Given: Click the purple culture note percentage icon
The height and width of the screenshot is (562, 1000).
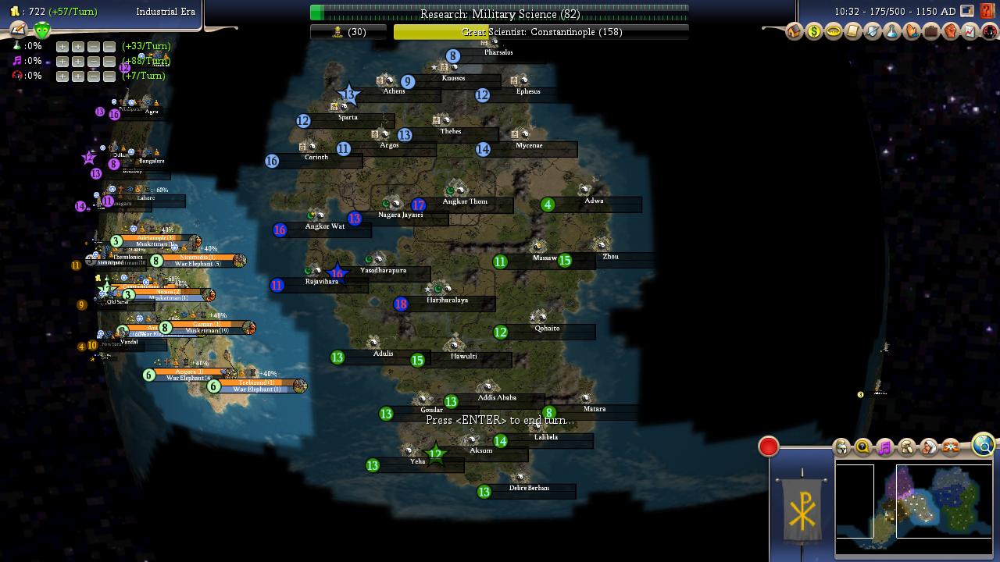Looking at the screenshot, I should [x=16, y=61].
